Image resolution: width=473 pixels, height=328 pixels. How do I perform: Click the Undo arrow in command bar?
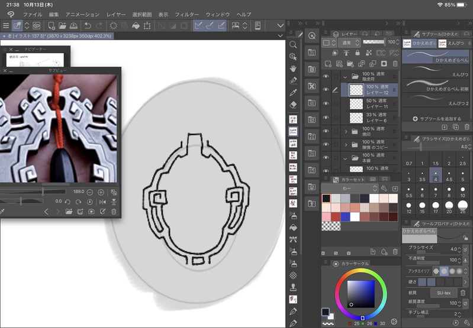coord(88,26)
